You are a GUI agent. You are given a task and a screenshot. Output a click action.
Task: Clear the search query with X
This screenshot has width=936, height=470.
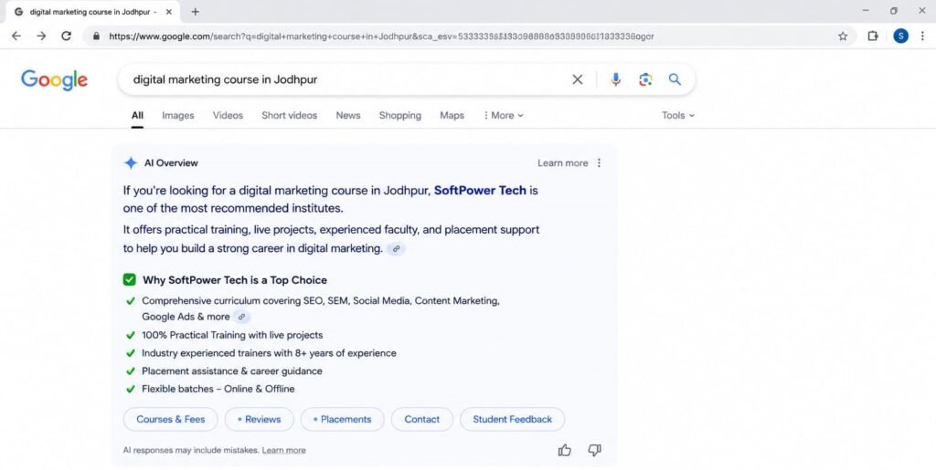tap(578, 79)
